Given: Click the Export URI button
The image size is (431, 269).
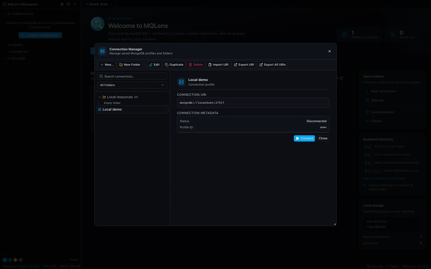Looking at the screenshot, I should [x=244, y=65].
